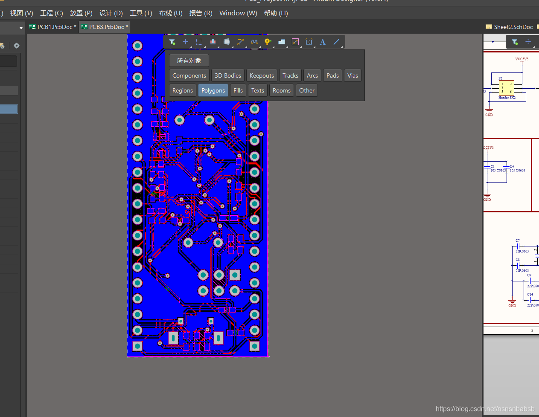The width and height of the screenshot is (539, 417).
Task: Disable the Polygons selection filter
Action: coord(213,90)
